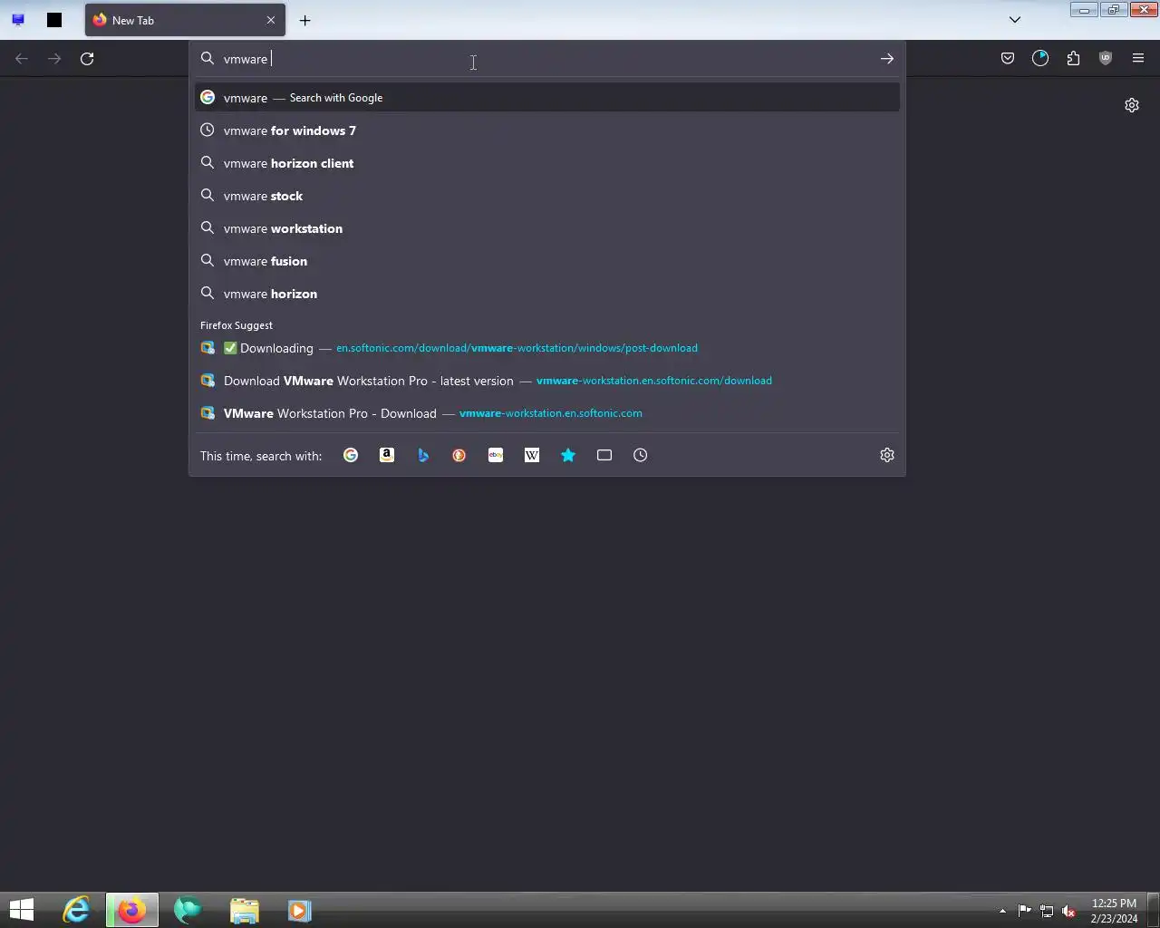The image size is (1160, 928).
Task: Open a new tab with the plus button
Action: (305, 20)
